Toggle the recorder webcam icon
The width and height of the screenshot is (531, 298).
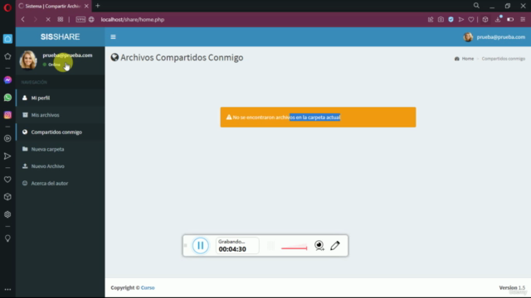pyautogui.click(x=319, y=245)
